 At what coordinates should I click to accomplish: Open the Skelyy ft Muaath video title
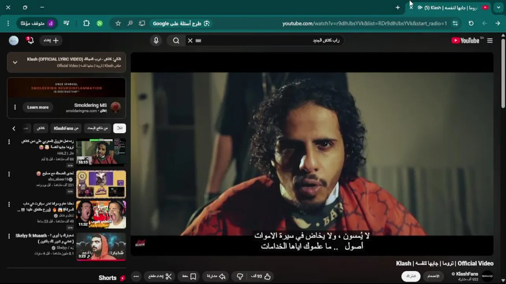(44, 238)
